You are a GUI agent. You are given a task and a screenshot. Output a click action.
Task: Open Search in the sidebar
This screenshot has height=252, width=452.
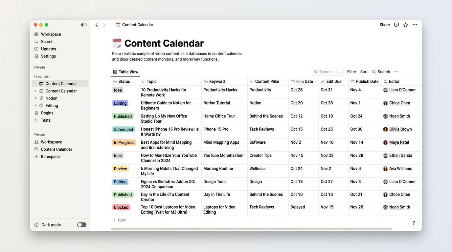(x=47, y=41)
